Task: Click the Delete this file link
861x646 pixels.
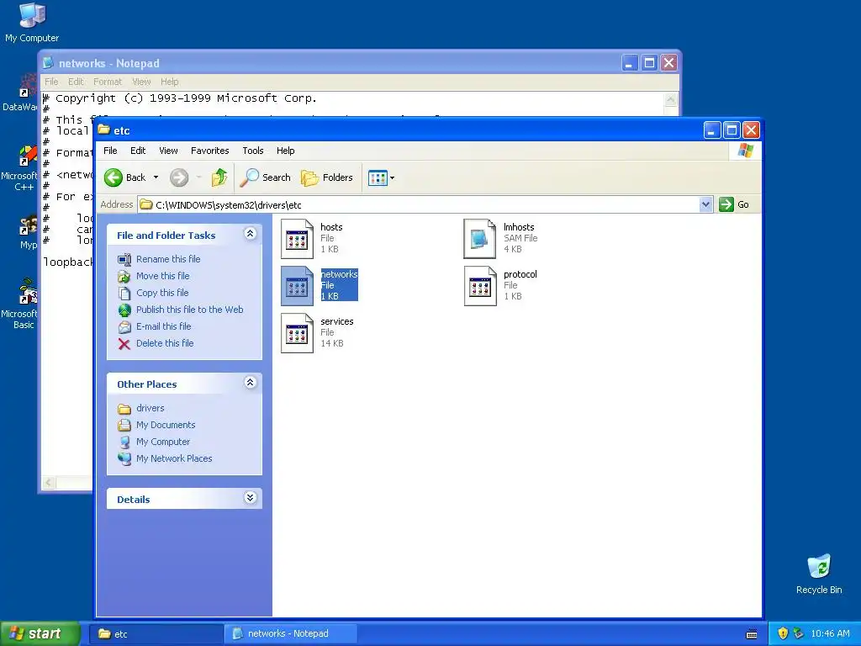Action: 165,344
